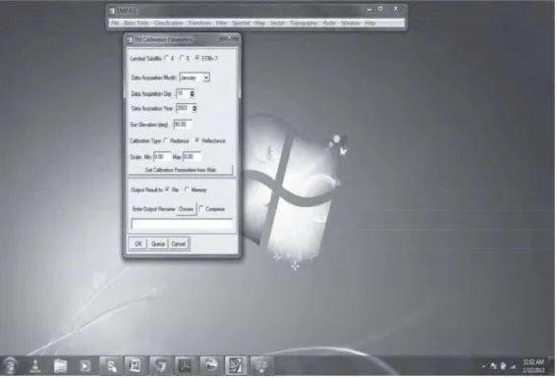Image resolution: width=557 pixels, height=378 pixels.
Task: Click the ENVI title bar icon
Action: click(112, 11)
